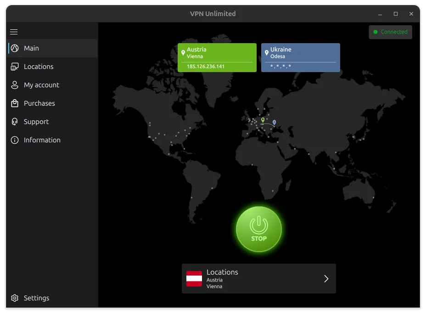Click the Information circle icon
The width and height of the screenshot is (426, 315).
coord(15,140)
